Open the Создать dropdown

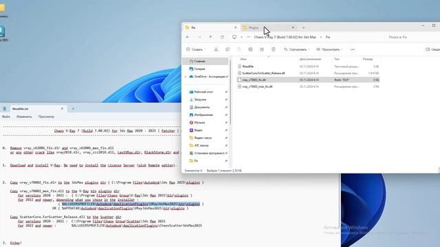(x=195, y=49)
